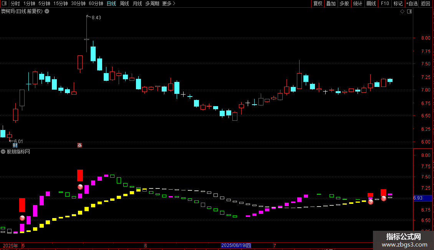
Task: Click the month 7 marker on time axis
Action: (x=275, y=245)
